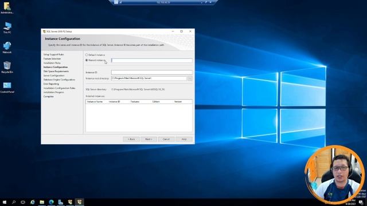Open the notification center icon
Viewport: 367px width, 206px height.
(361, 202)
